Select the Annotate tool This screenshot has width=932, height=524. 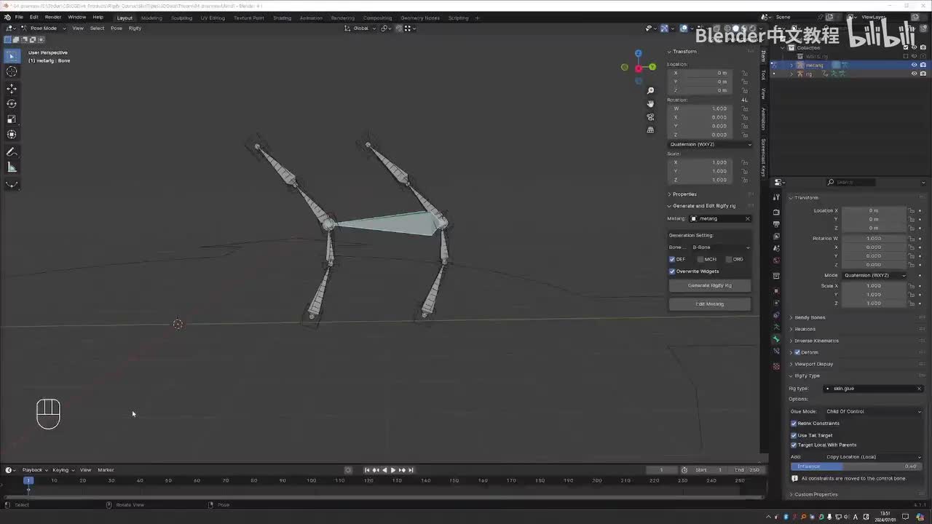pyautogui.click(x=12, y=152)
